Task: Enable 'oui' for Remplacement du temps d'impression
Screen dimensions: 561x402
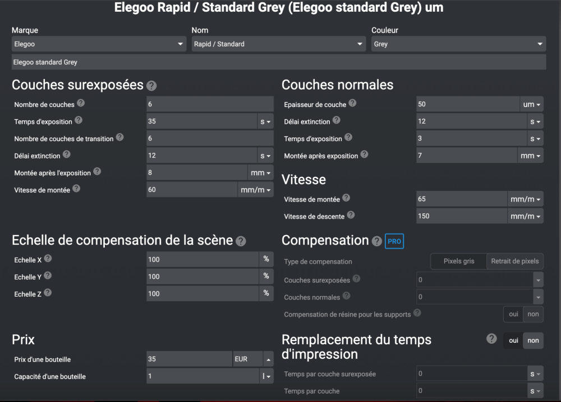Action: 513,340
